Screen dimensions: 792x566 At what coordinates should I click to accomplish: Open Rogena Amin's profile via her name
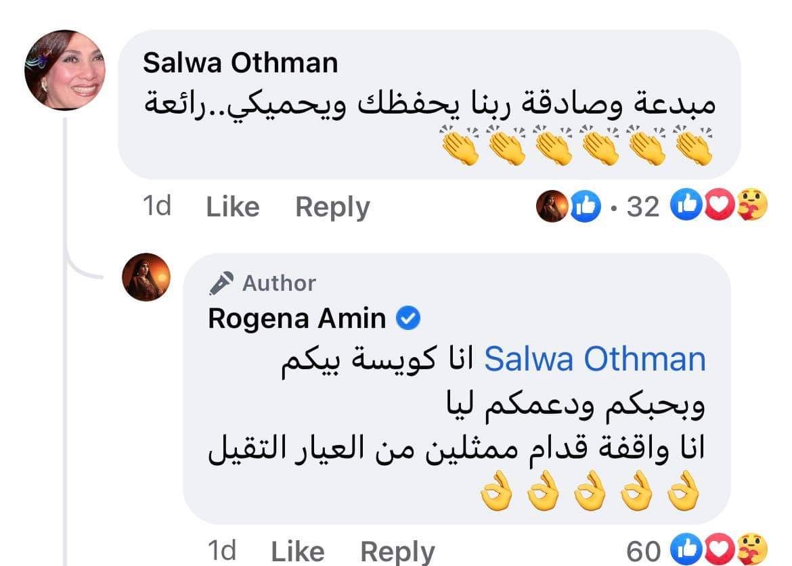(296, 318)
